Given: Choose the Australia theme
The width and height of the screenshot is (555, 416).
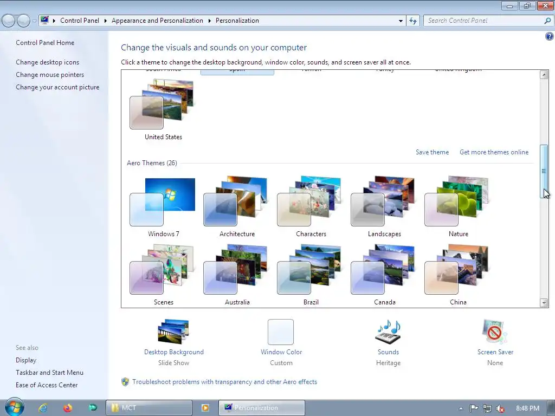Looking at the screenshot, I should 236,269.
